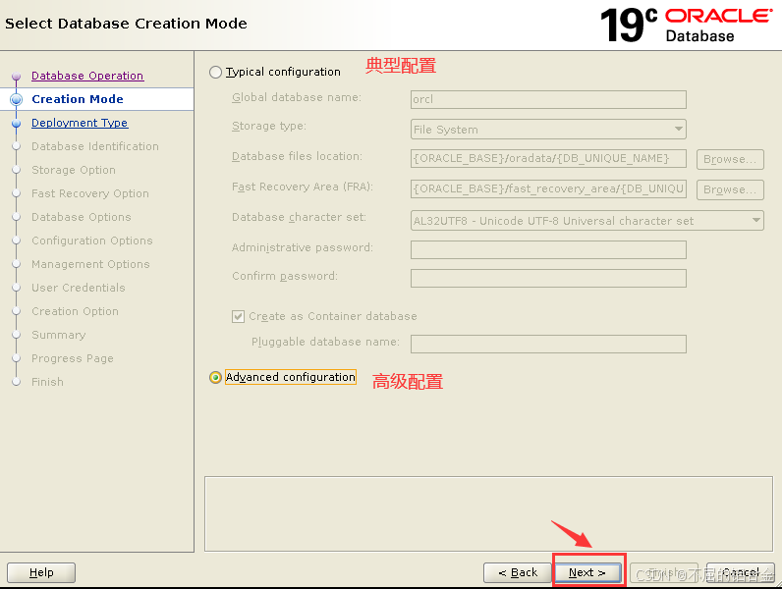The image size is (782, 589).
Task: Open the Storage type dropdown
Action: [x=548, y=130]
